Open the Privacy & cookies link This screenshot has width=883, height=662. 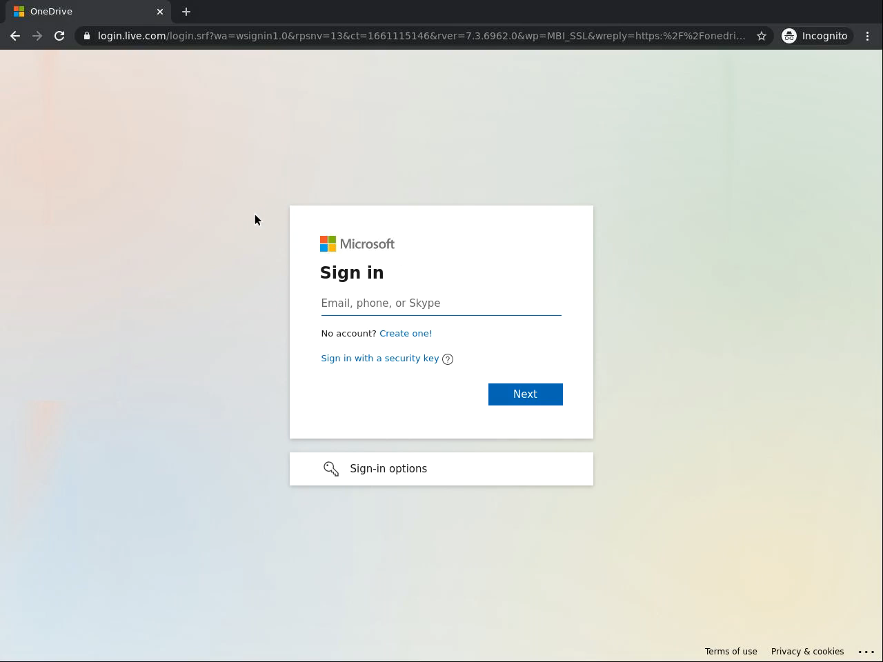point(807,652)
